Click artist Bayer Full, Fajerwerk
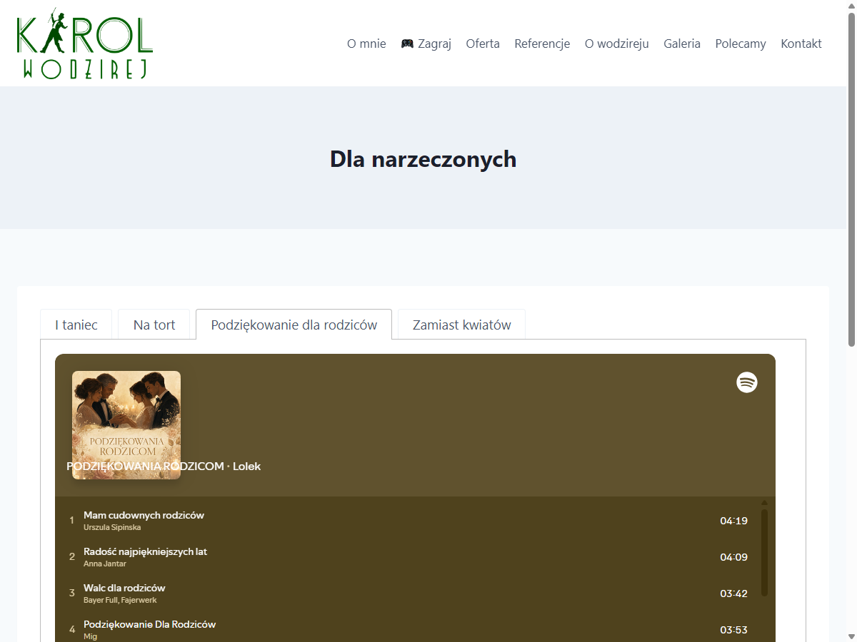Viewport: 857px width, 642px height. click(120, 600)
